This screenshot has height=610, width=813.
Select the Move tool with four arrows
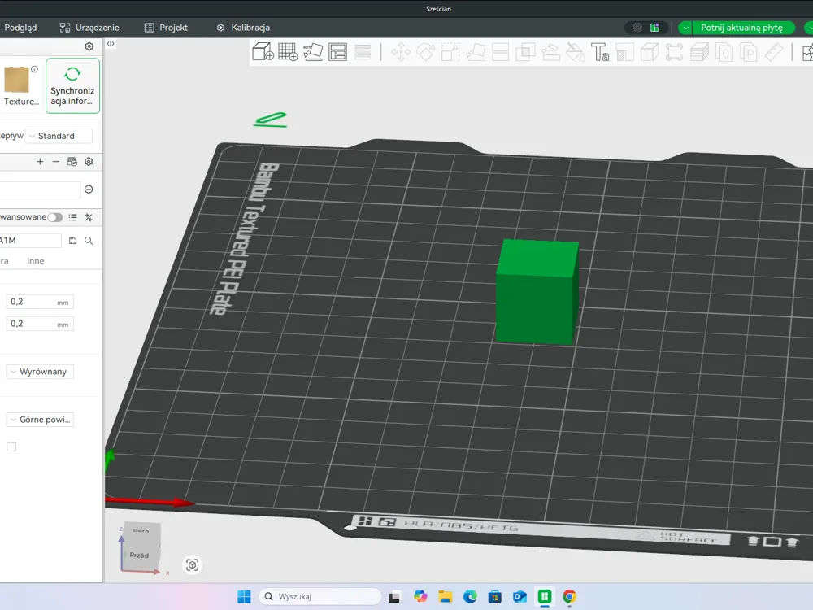point(401,52)
